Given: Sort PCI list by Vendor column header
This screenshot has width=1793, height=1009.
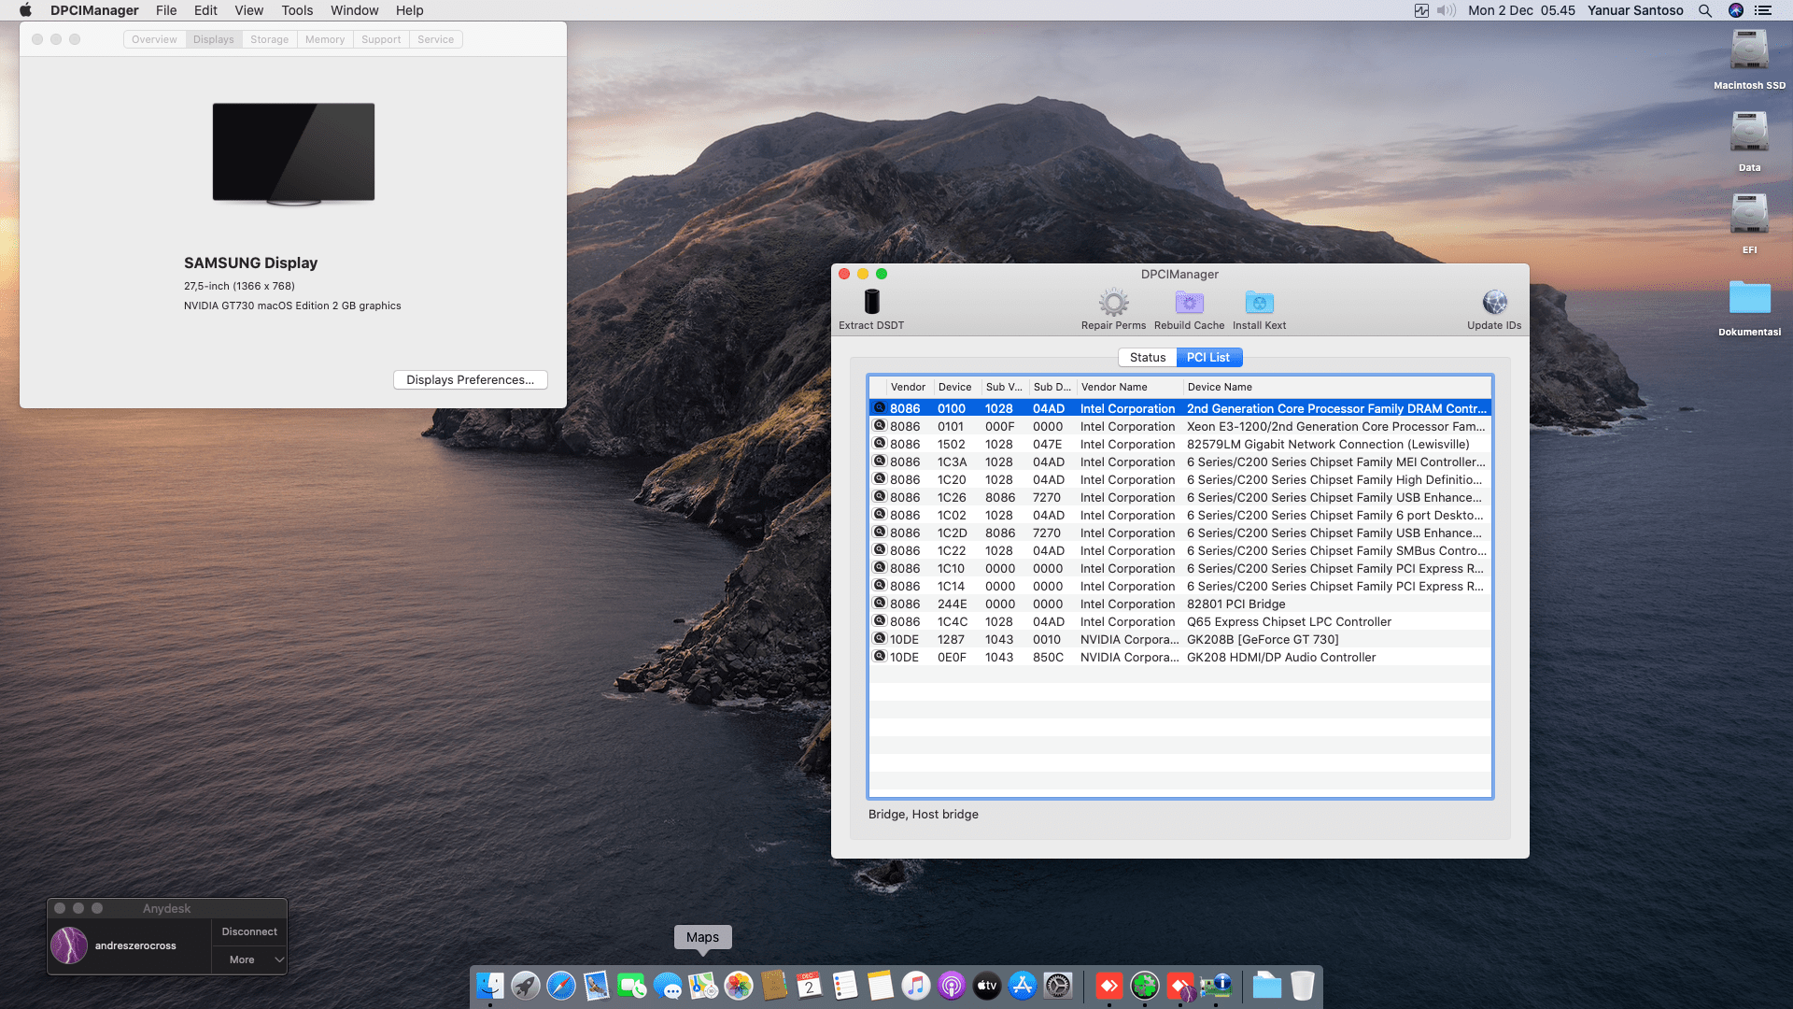Looking at the screenshot, I should [x=908, y=387].
